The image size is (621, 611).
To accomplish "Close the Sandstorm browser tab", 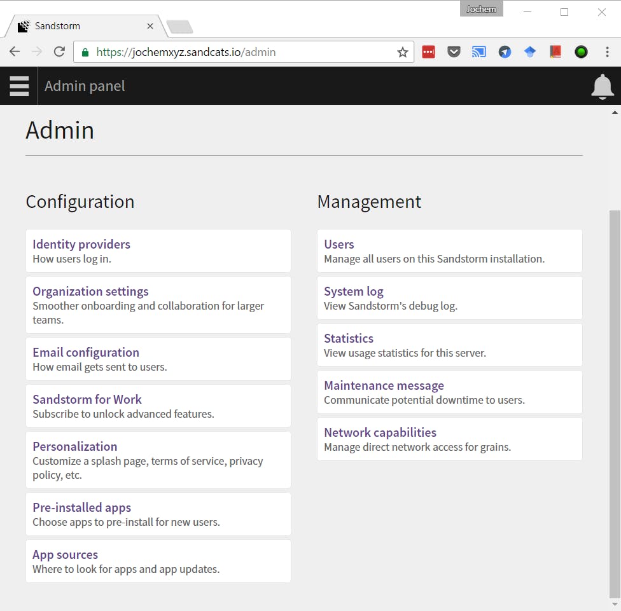I will coord(150,26).
